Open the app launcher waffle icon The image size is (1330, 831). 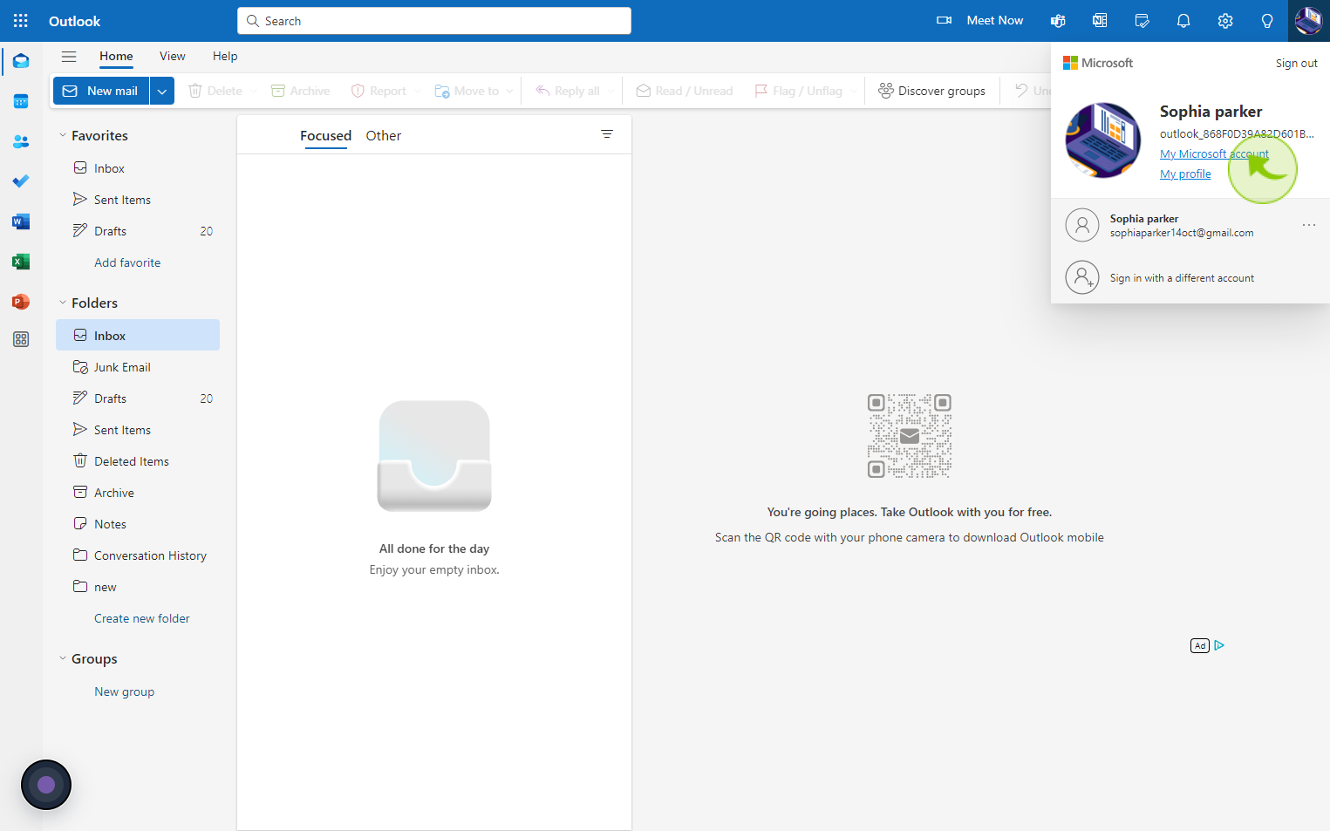click(21, 21)
